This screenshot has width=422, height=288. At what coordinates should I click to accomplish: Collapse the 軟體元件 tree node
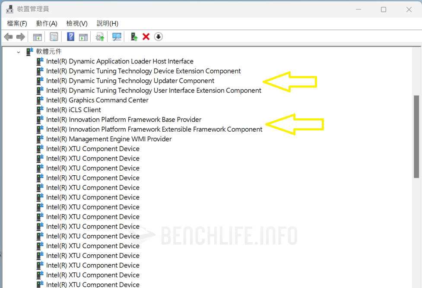coord(18,51)
